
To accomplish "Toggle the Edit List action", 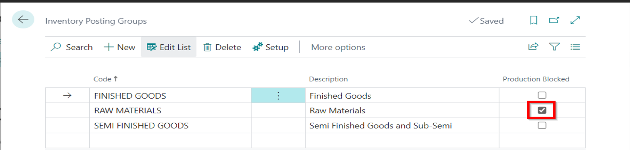I will pos(169,47).
